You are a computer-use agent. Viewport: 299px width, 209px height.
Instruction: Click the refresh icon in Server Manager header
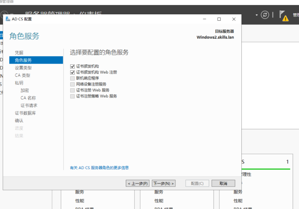(x=265, y=15)
